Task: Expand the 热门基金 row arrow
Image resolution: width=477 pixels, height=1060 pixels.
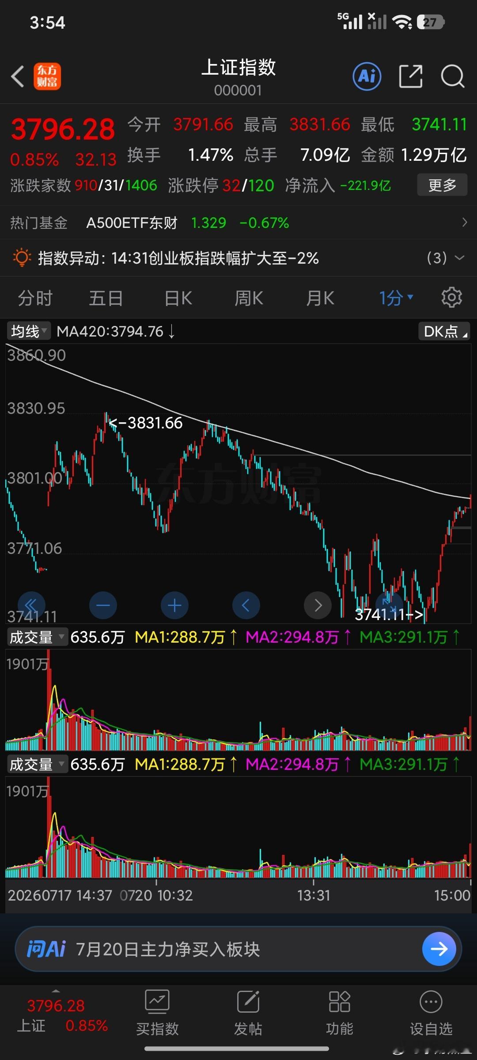Action: coord(464,222)
